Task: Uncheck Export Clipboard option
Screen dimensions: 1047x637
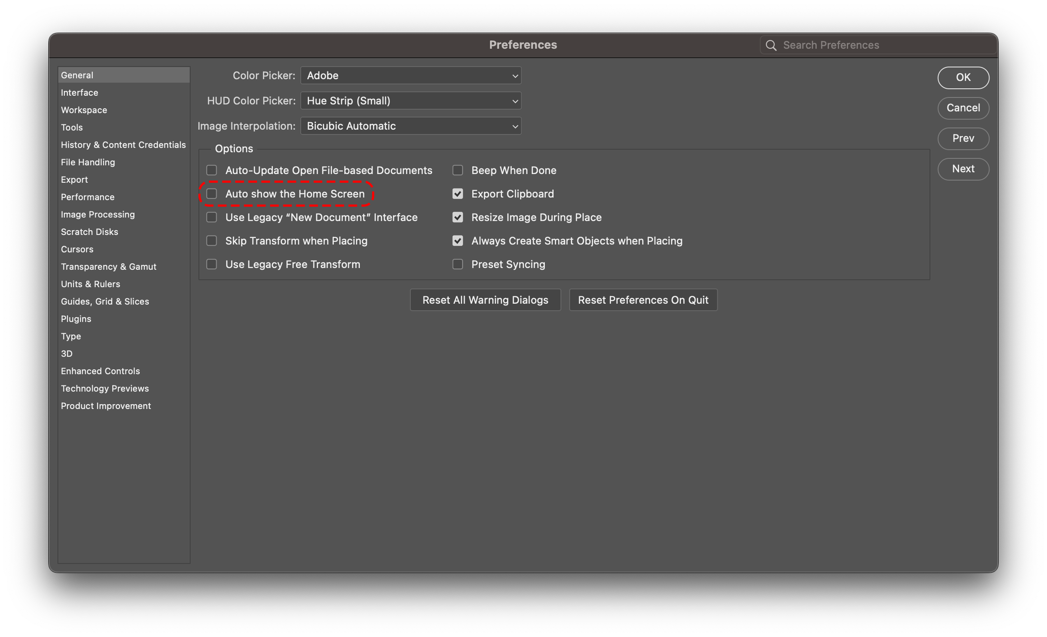Action: 457,194
